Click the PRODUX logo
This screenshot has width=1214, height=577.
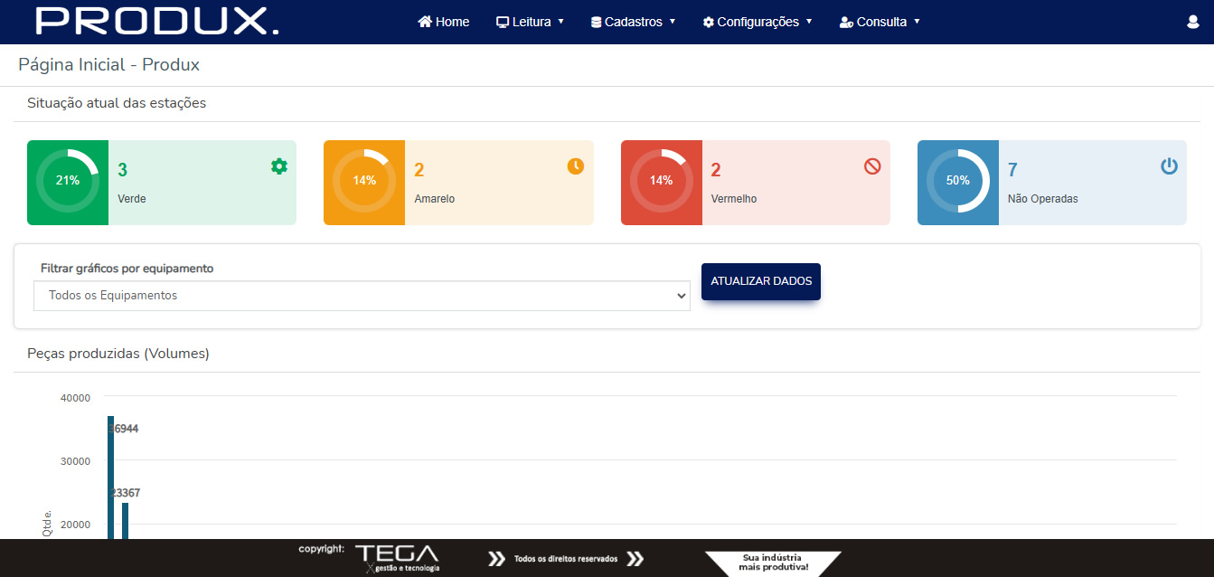(157, 21)
